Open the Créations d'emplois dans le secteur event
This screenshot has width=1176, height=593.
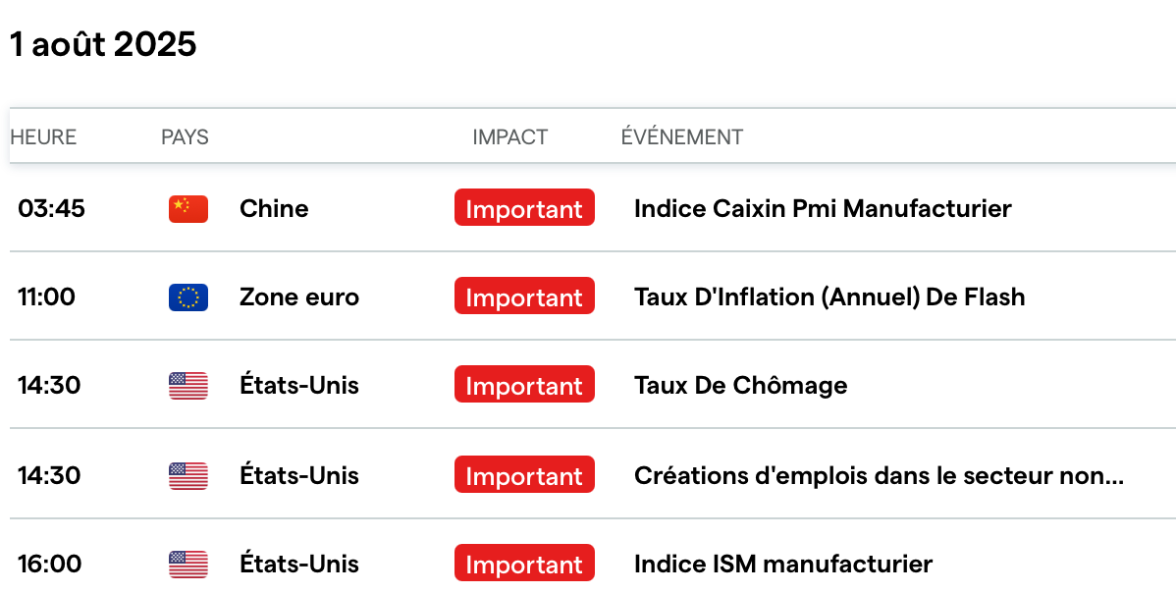879,476
